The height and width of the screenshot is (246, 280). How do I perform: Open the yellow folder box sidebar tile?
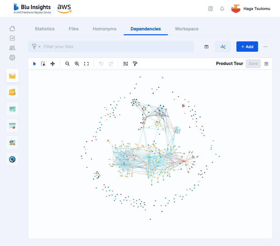pos(12,75)
